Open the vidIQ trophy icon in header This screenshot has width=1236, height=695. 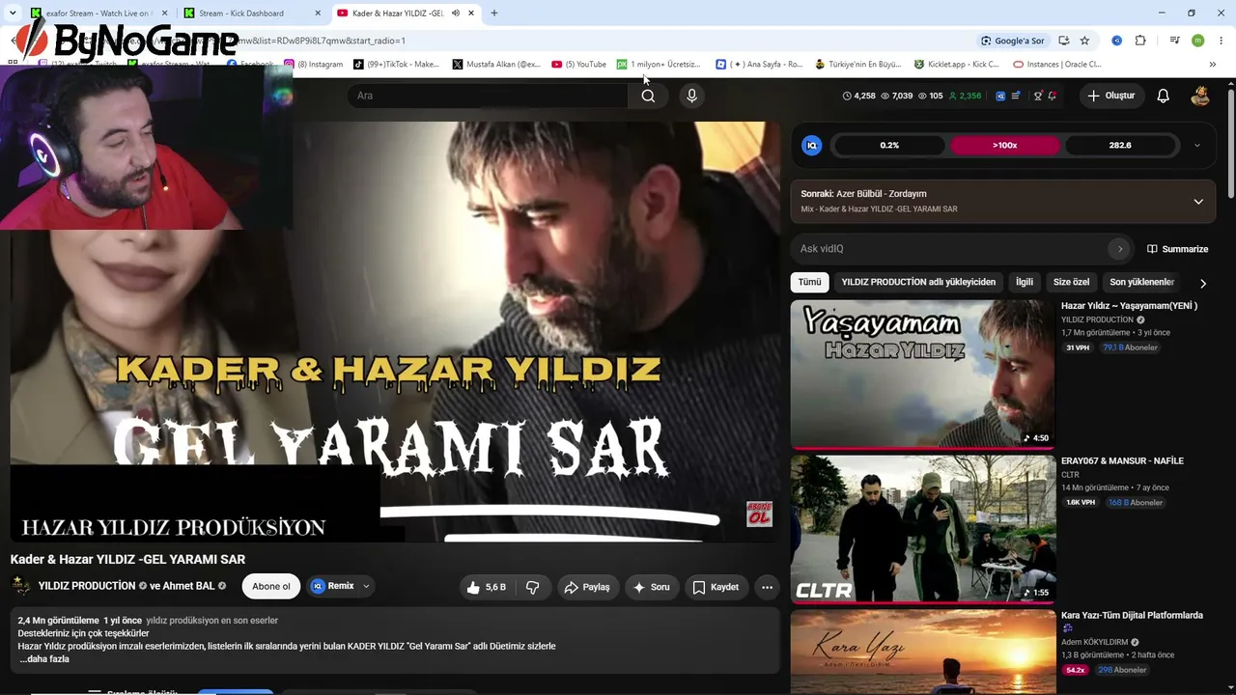click(x=1037, y=96)
